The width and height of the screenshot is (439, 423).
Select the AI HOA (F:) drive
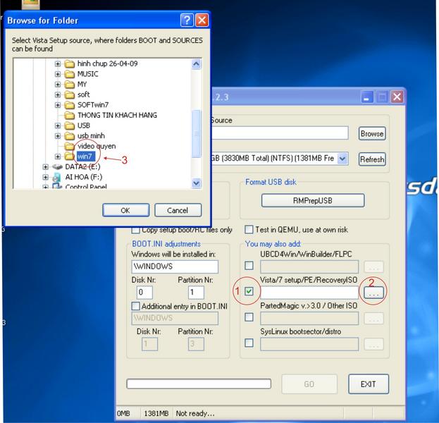point(83,177)
